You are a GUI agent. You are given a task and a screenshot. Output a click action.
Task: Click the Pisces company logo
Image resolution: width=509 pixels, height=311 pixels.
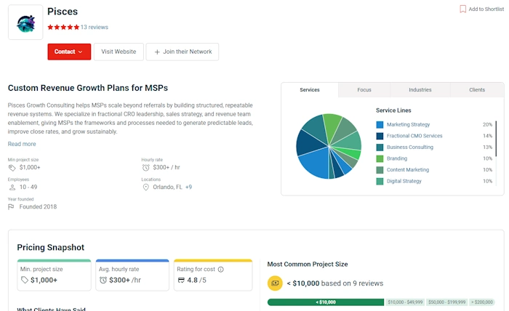[x=25, y=23]
